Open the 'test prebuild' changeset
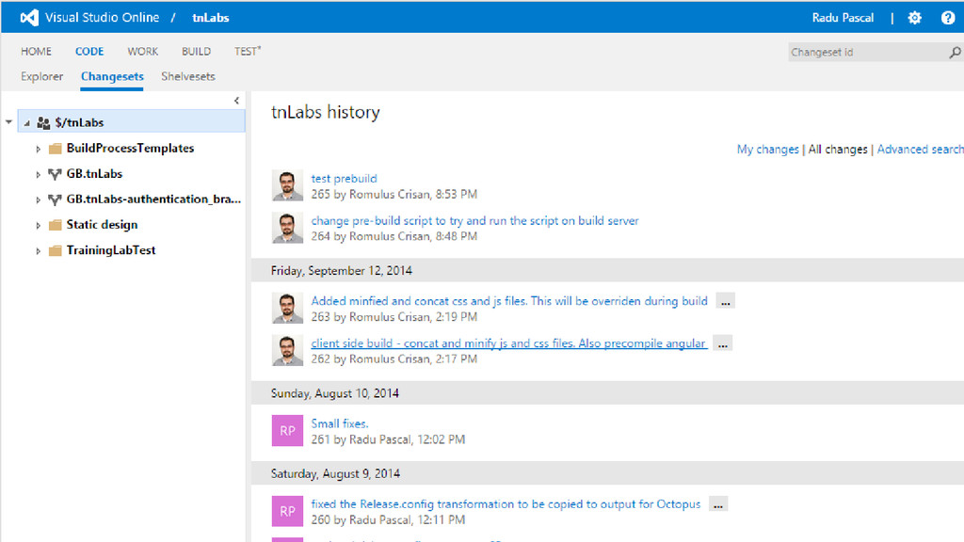 (x=344, y=178)
